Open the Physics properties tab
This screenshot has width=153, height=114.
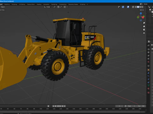(x=149, y=79)
